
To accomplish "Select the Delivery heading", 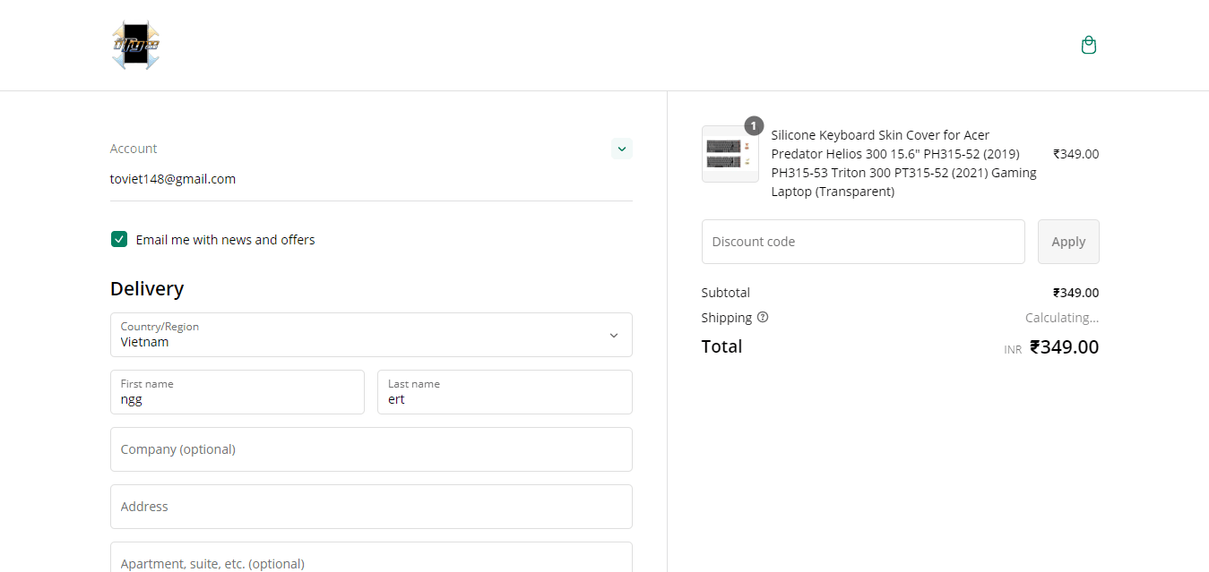I will tap(147, 288).
